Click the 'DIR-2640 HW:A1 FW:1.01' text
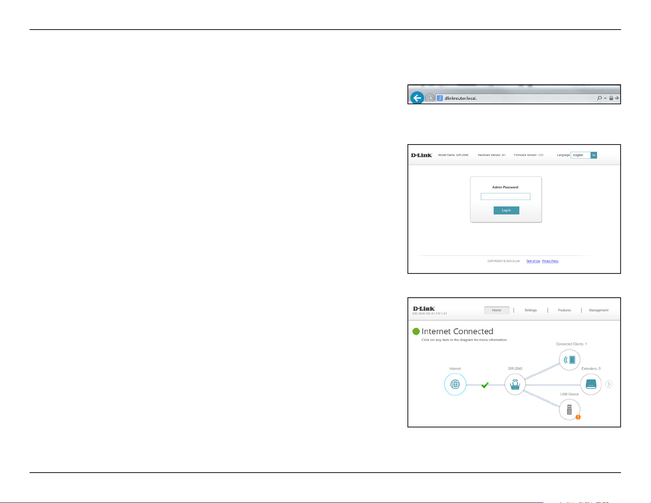 tap(430, 314)
